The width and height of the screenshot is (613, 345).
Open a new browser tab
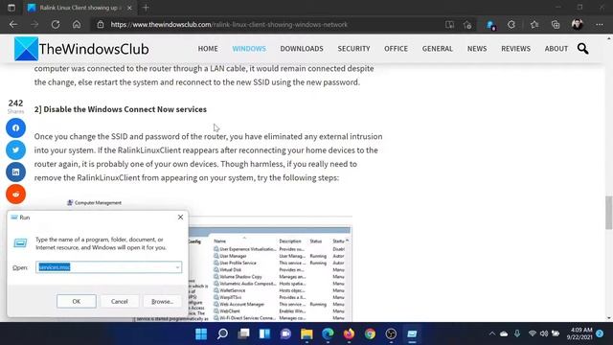coord(146,8)
